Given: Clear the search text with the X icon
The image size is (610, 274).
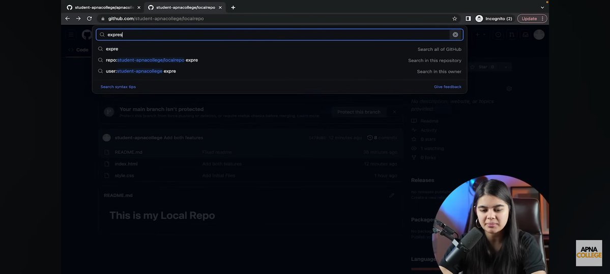Looking at the screenshot, I should pyautogui.click(x=455, y=35).
